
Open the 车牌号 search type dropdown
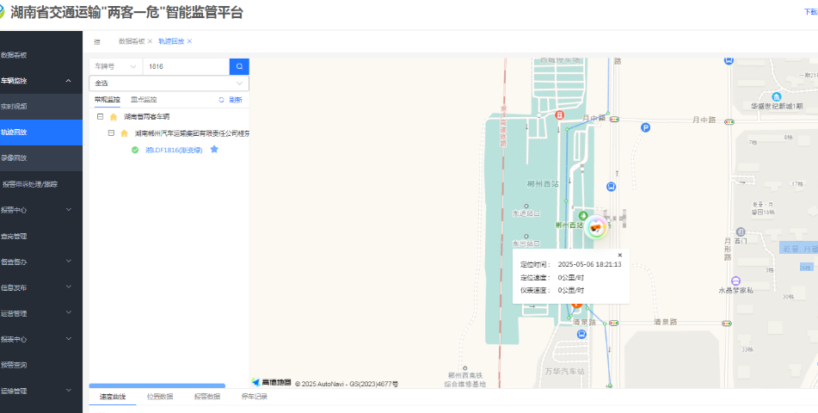coord(115,66)
